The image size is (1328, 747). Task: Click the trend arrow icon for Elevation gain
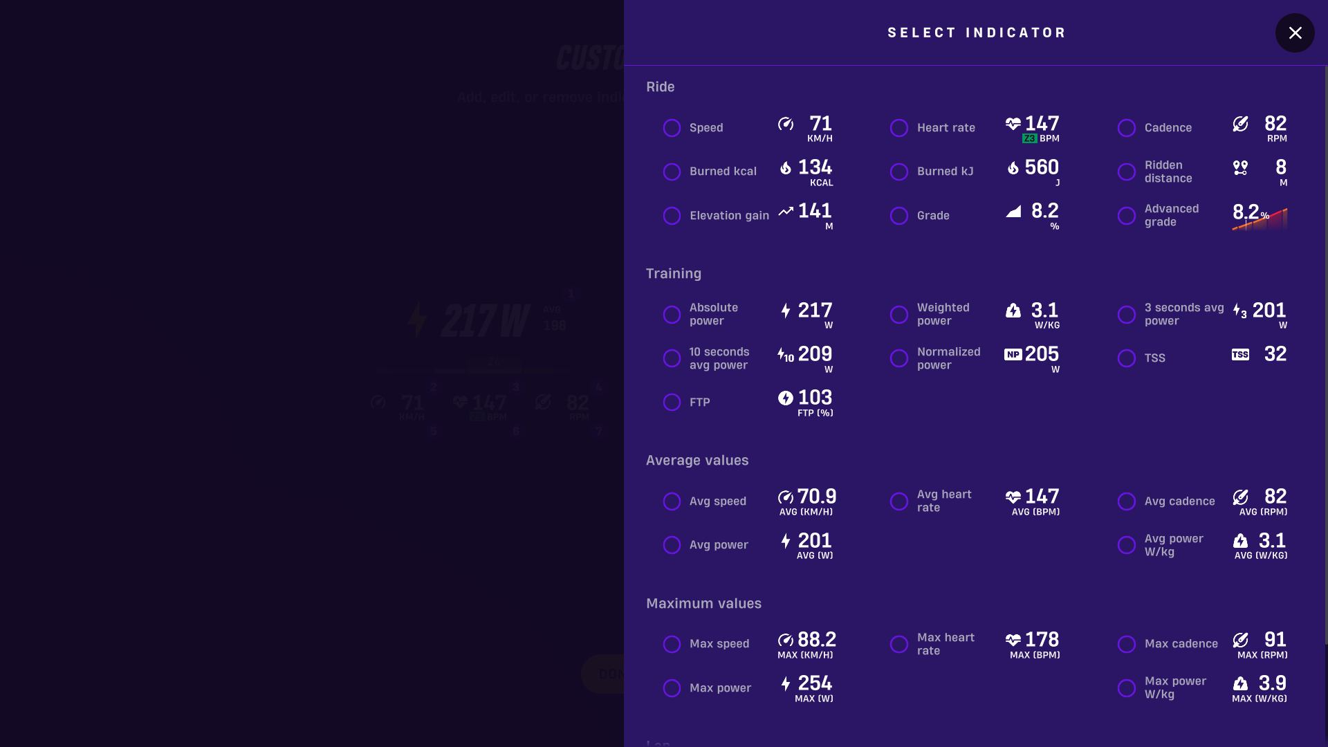786,211
